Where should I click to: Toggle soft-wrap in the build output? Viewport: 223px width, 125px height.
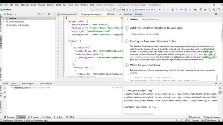coord(220,88)
